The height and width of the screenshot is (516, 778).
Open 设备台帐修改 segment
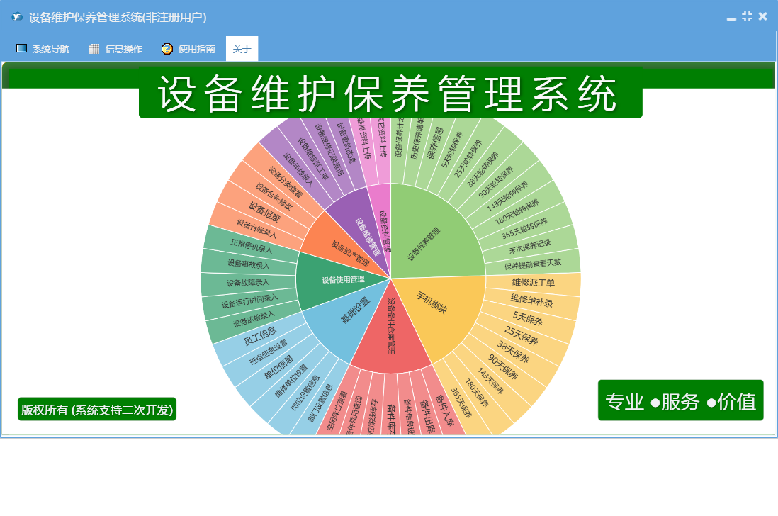274,196
